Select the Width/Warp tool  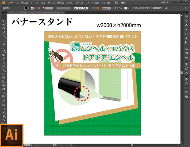pyautogui.click(x=4, y=70)
